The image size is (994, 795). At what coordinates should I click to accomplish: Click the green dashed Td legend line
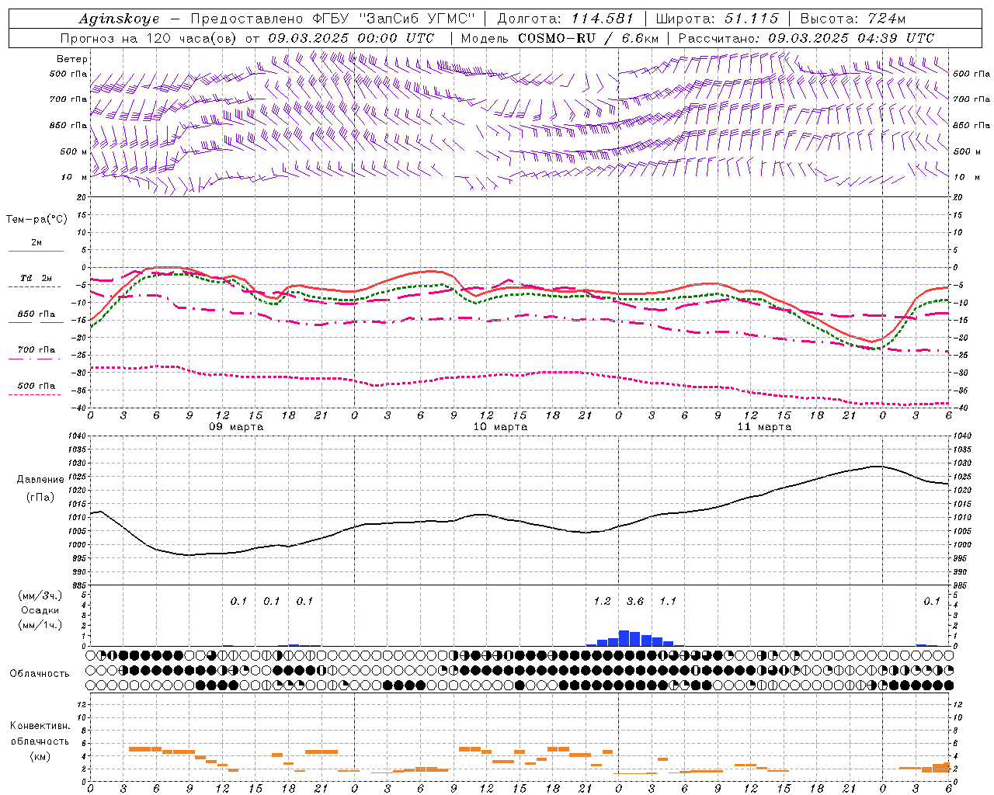34,287
